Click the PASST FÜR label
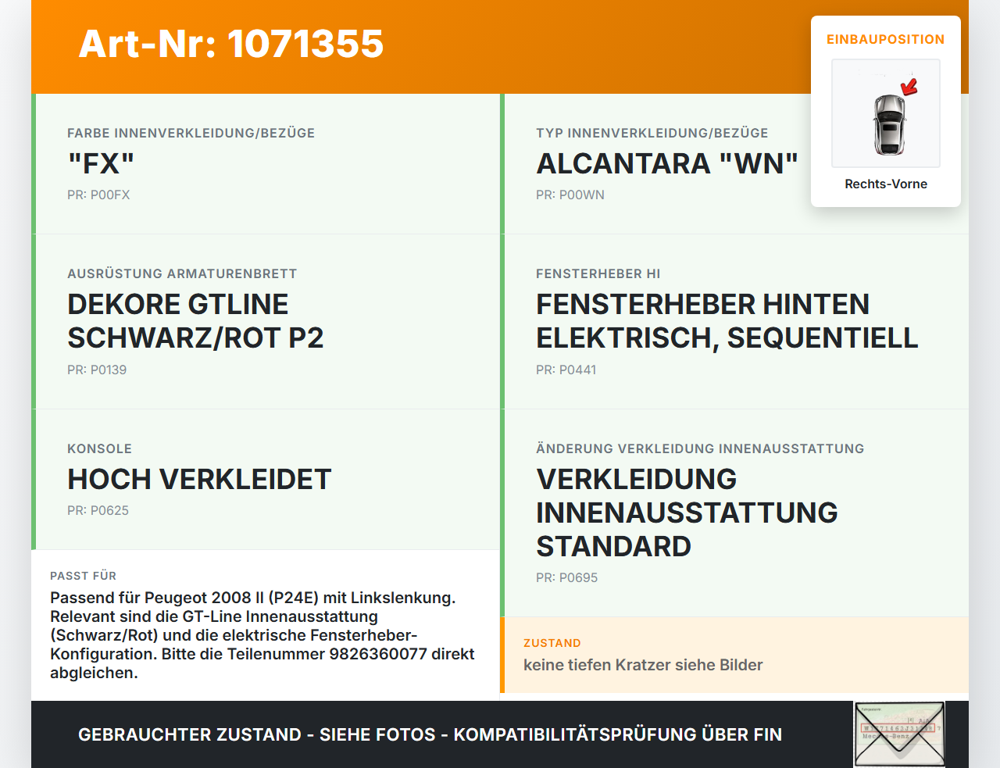1000x768 pixels. click(83, 576)
